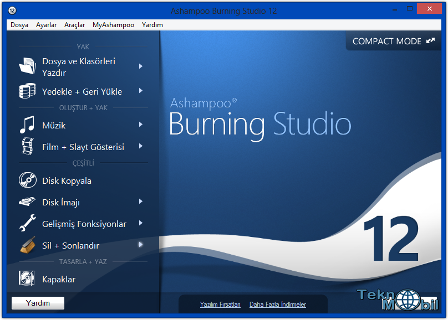Expand the Dosya ve Klasörleri Yazdır submenu arrow

(x=141, y=66)
